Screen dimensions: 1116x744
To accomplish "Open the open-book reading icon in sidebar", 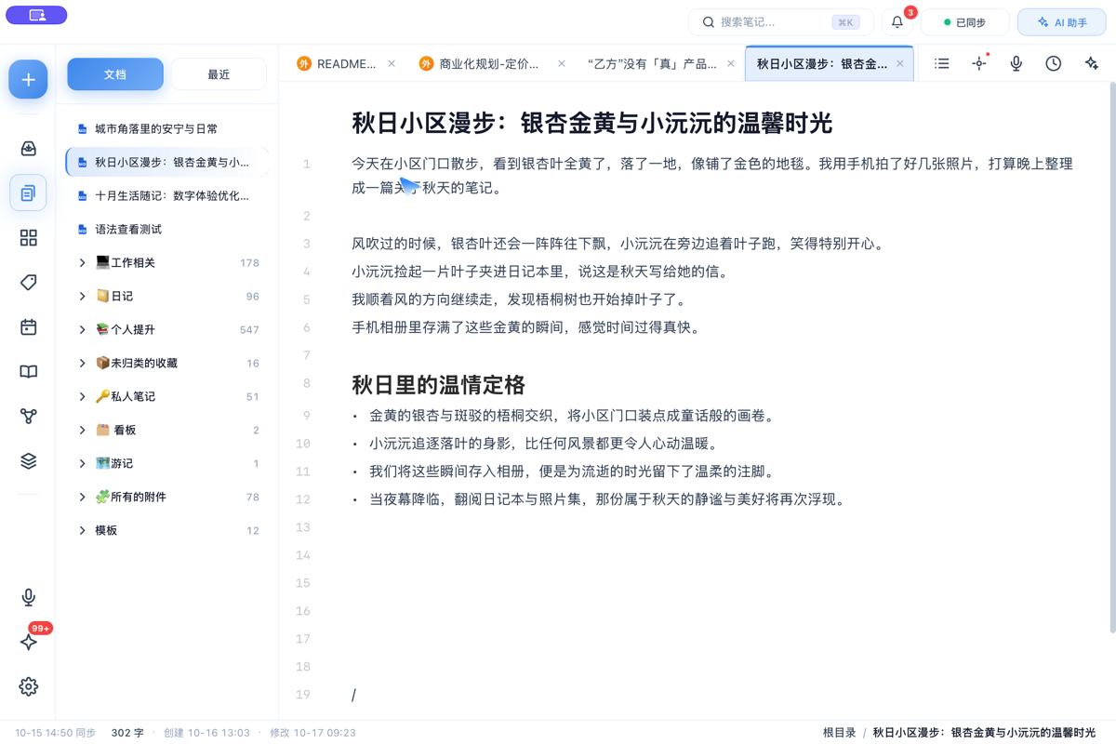I will tap(28, 372).
